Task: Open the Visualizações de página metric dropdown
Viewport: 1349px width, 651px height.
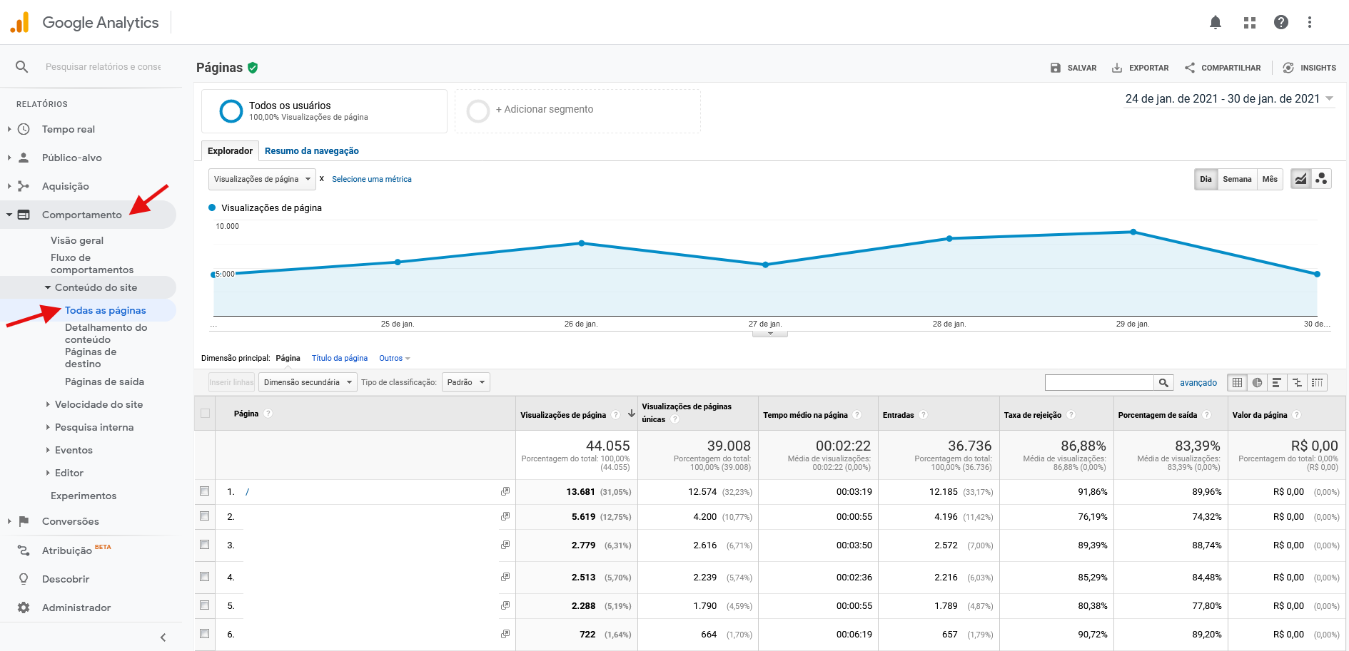Action: point(262,179)
